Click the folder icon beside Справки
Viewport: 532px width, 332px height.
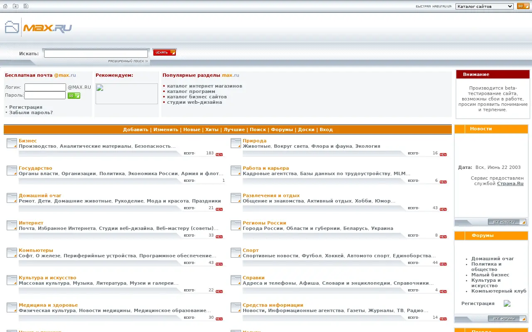pos(236,280)
